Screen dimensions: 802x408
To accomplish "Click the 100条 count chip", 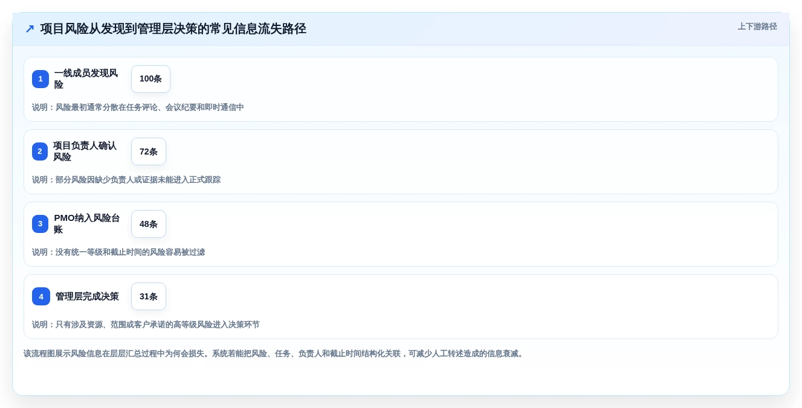I will click(x=150, y=79).
